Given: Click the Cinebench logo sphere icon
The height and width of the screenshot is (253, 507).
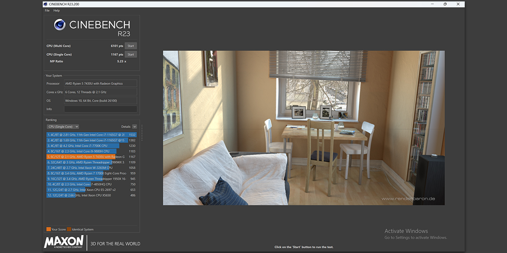Looking at the screenshot, I should pyautogui.click(x=60, y=25).
